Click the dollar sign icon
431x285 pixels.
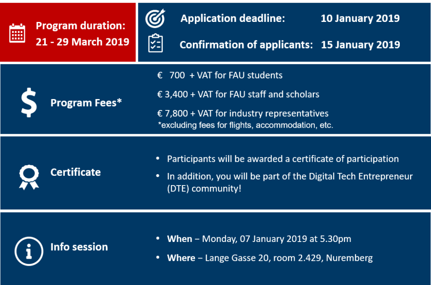click(x=29, y=103)
